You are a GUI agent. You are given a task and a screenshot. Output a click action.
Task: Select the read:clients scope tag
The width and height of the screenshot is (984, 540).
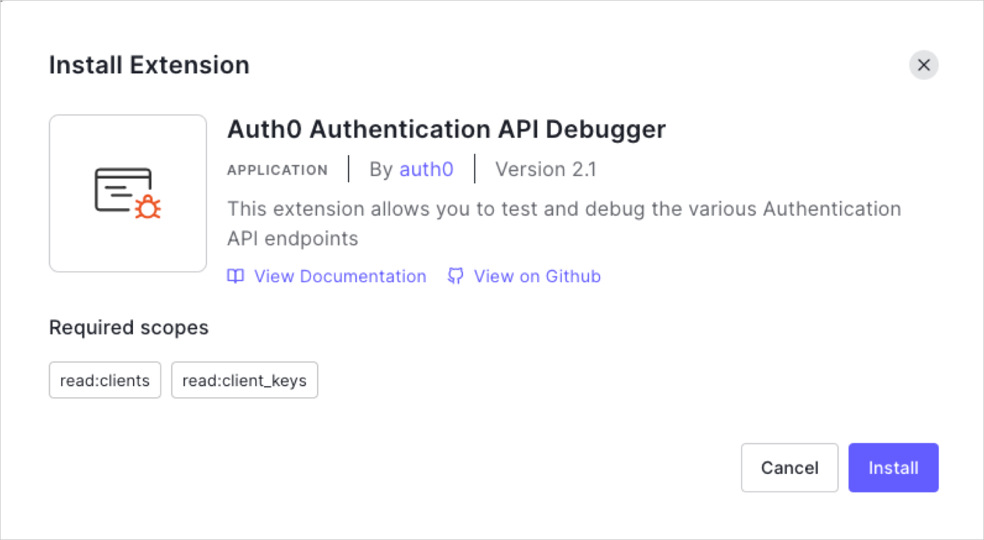105,380
